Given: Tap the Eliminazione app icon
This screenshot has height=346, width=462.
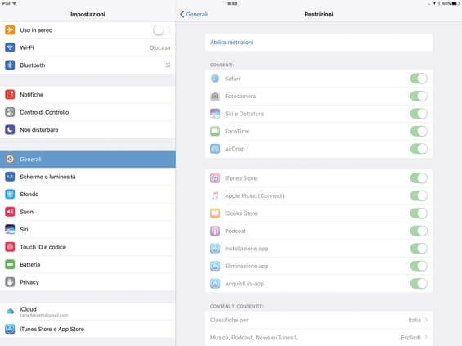Looking at the screenshot, I should [x=215, y=266].
